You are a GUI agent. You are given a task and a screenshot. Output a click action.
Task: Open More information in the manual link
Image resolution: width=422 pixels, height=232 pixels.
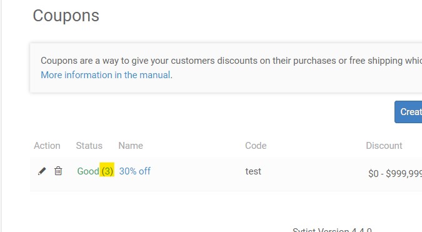(106, 75)
